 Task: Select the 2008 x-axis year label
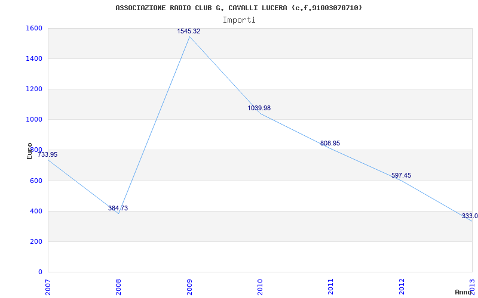pos(118,287)
